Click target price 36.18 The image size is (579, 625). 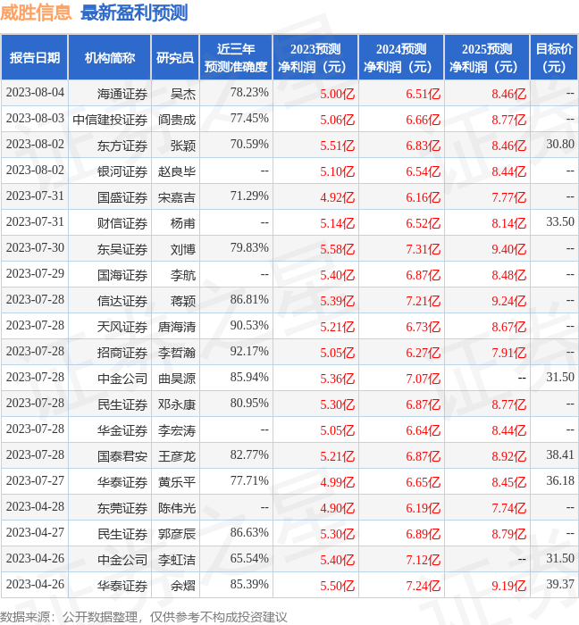click(560, 481)
